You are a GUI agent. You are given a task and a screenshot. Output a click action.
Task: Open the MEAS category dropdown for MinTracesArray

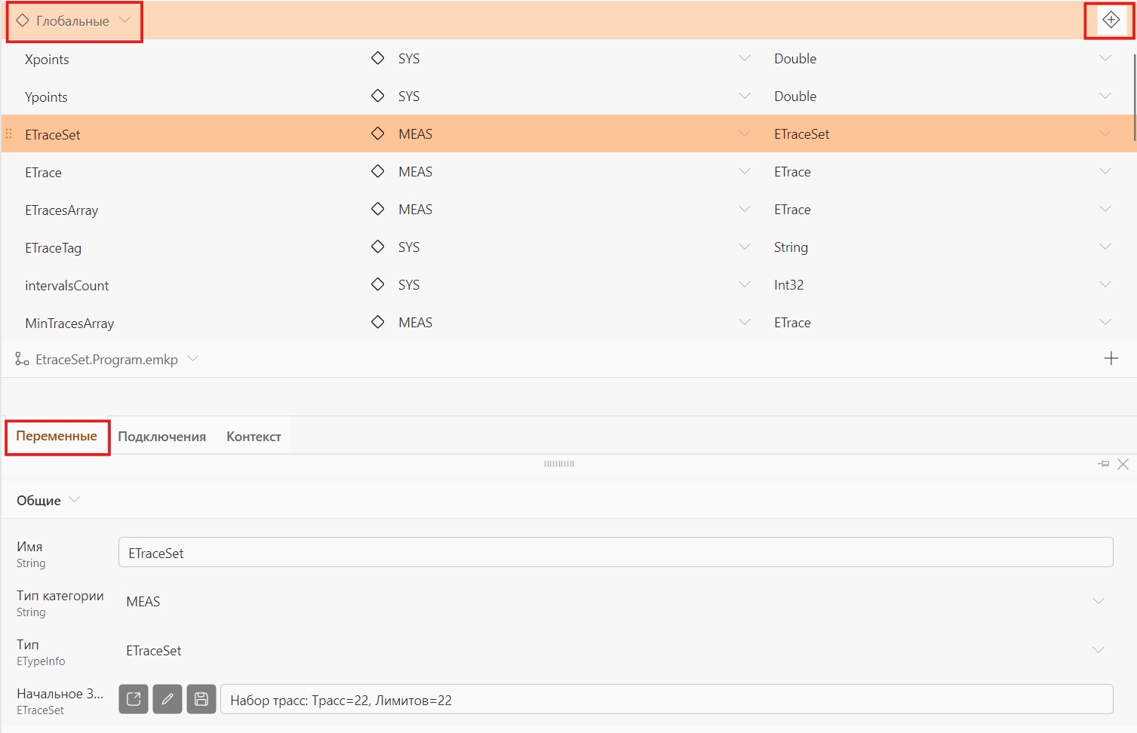coord(745,322)
